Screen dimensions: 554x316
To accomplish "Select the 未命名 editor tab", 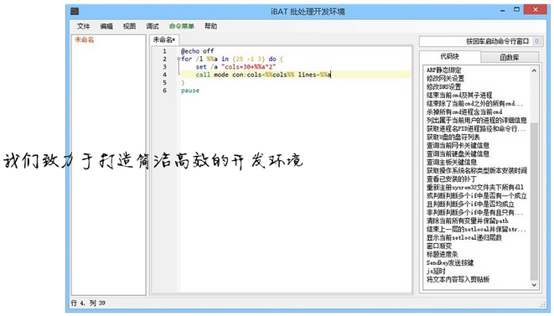I will pos(164,40).
